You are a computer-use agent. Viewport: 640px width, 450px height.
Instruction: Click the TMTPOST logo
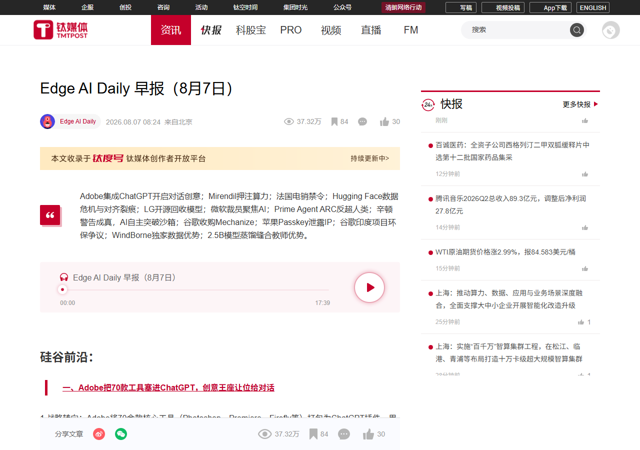60,30
